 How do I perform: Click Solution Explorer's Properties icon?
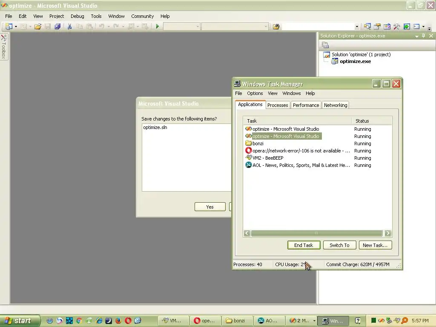(x=325, y=45)
